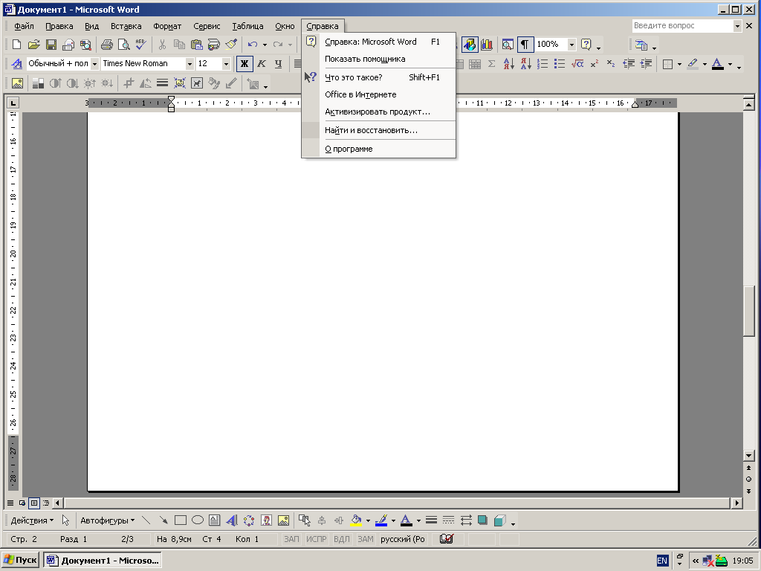This screenshot has width=761, height=571.
Task: Insert a text box in drawing toolbar
Action: coord(215,520)
